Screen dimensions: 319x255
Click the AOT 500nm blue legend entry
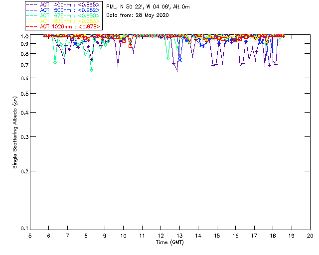pyautogui.click(x=63, y=10)
